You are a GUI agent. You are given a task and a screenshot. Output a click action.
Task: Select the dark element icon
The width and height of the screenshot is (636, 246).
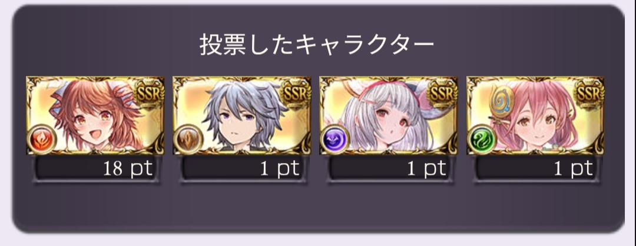334,139
